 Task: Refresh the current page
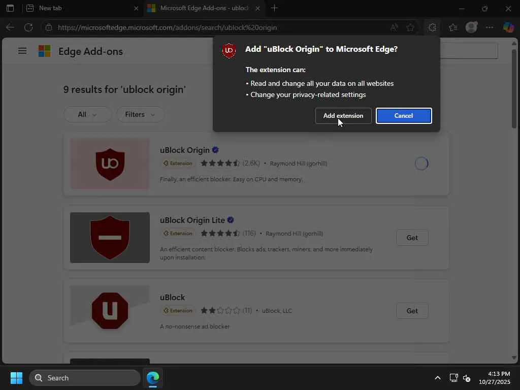click(28, 27)
